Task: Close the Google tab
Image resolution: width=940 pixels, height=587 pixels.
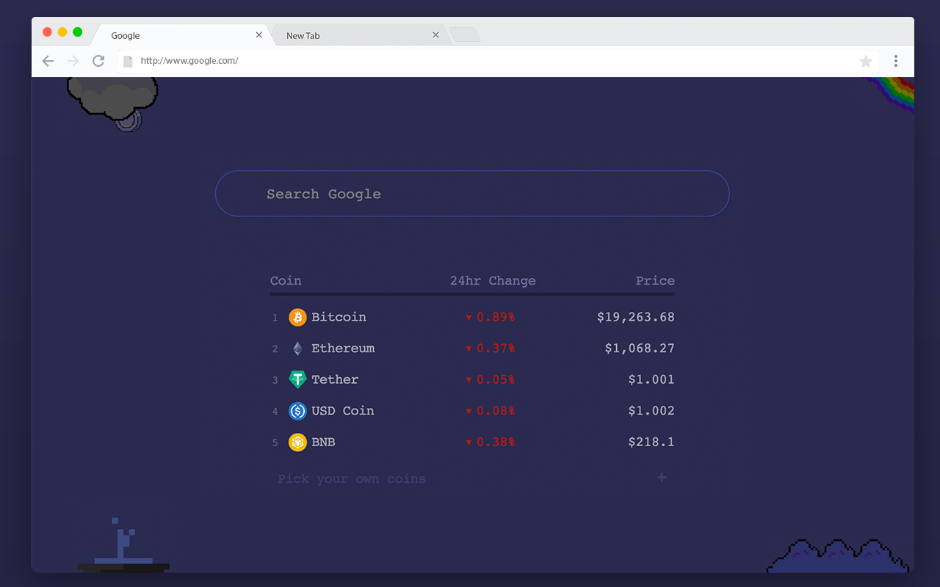Action: 258,34
